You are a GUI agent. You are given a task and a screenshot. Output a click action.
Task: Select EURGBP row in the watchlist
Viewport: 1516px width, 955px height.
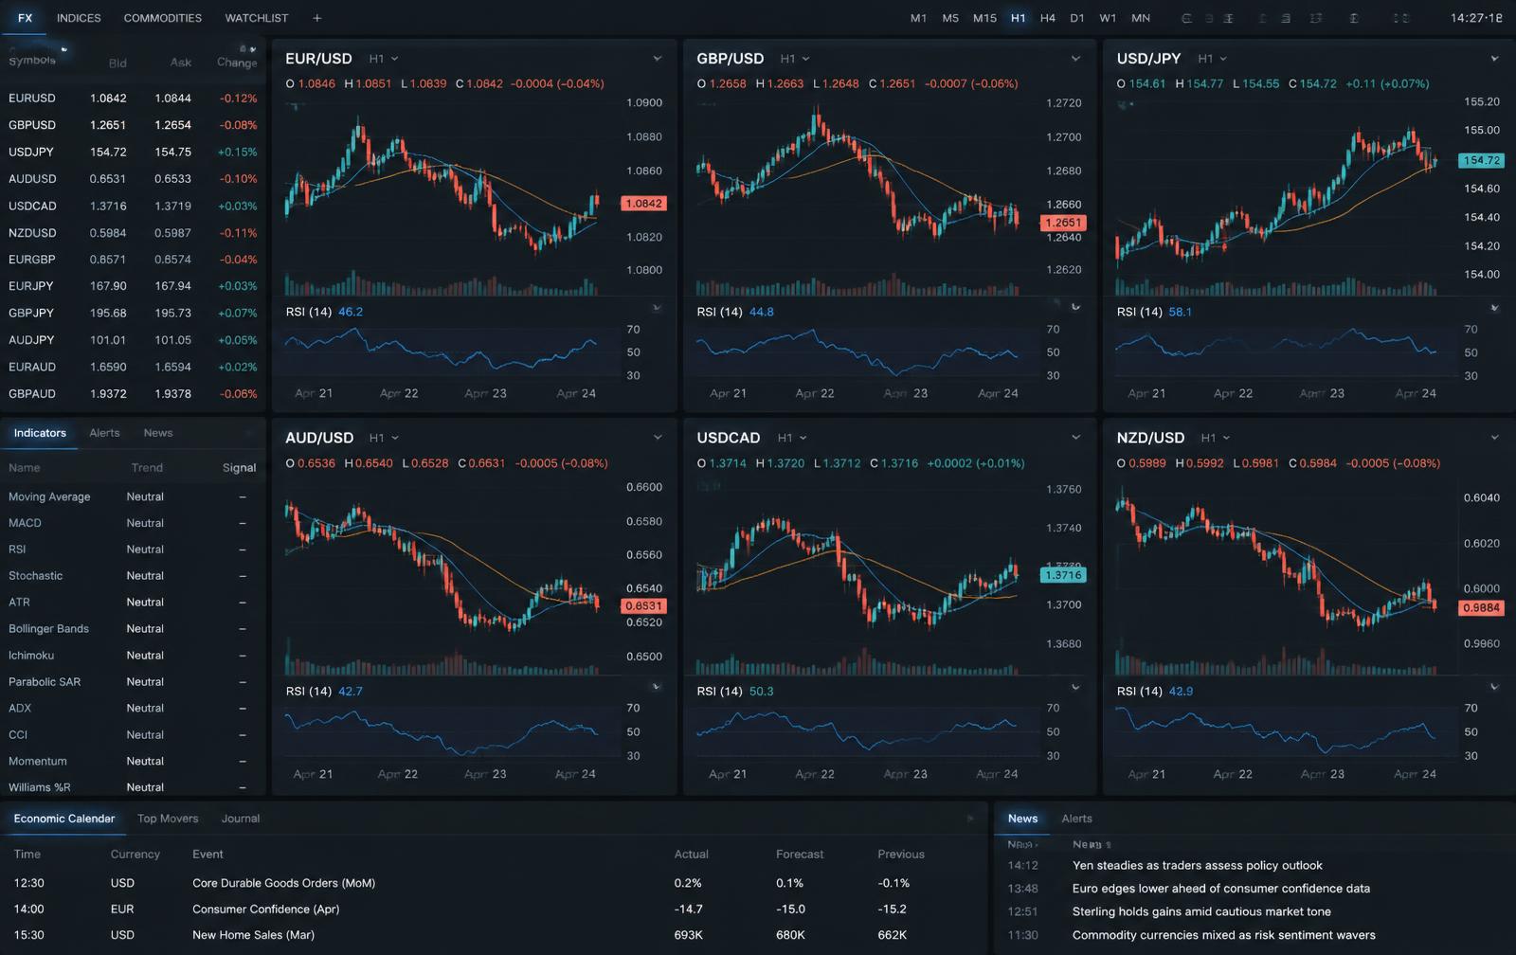pyautogui.click(x=133, y=260)
